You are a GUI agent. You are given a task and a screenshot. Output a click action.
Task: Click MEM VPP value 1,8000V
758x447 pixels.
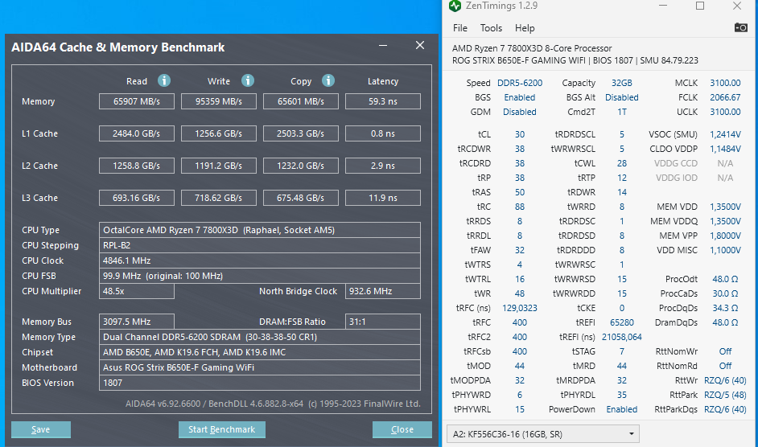pyautogui.click(x=725, y=236)
